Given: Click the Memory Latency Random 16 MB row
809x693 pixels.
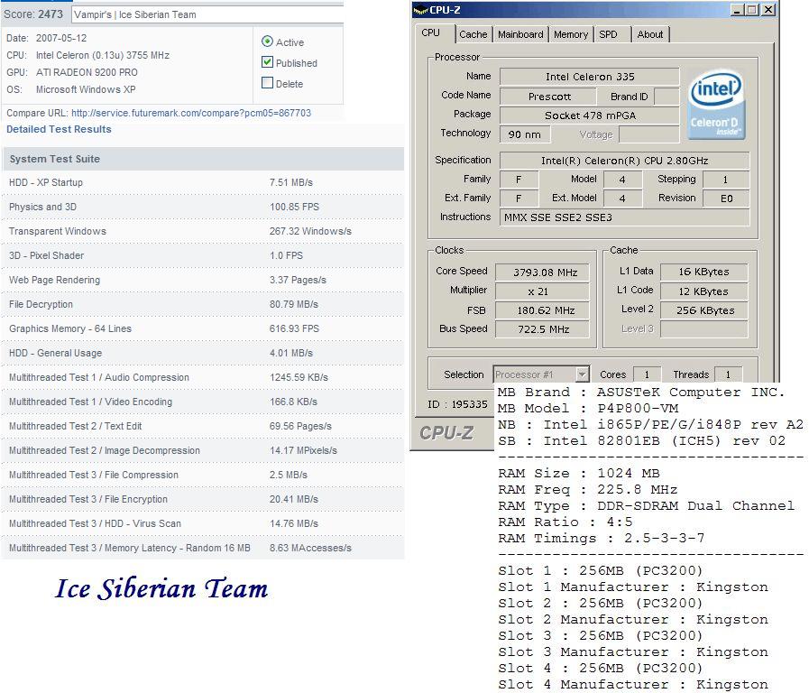Looking at the screenshot, I should [x=203, y=548].
